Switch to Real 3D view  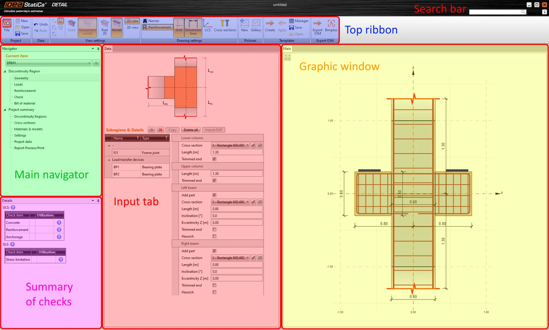(105, 27)
